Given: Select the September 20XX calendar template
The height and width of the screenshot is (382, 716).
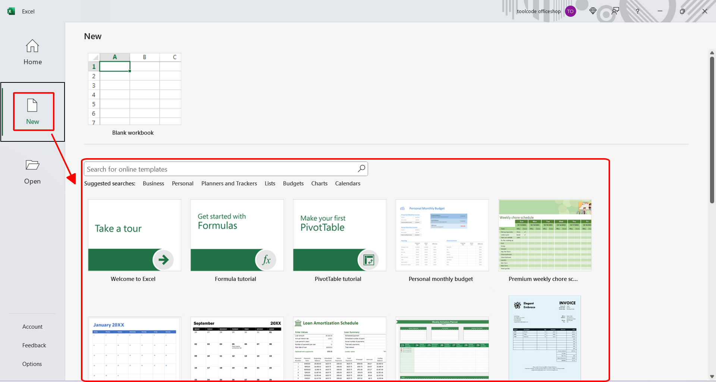Looking at the screenshot, I should pyautogui.click(x=237, y=348).
